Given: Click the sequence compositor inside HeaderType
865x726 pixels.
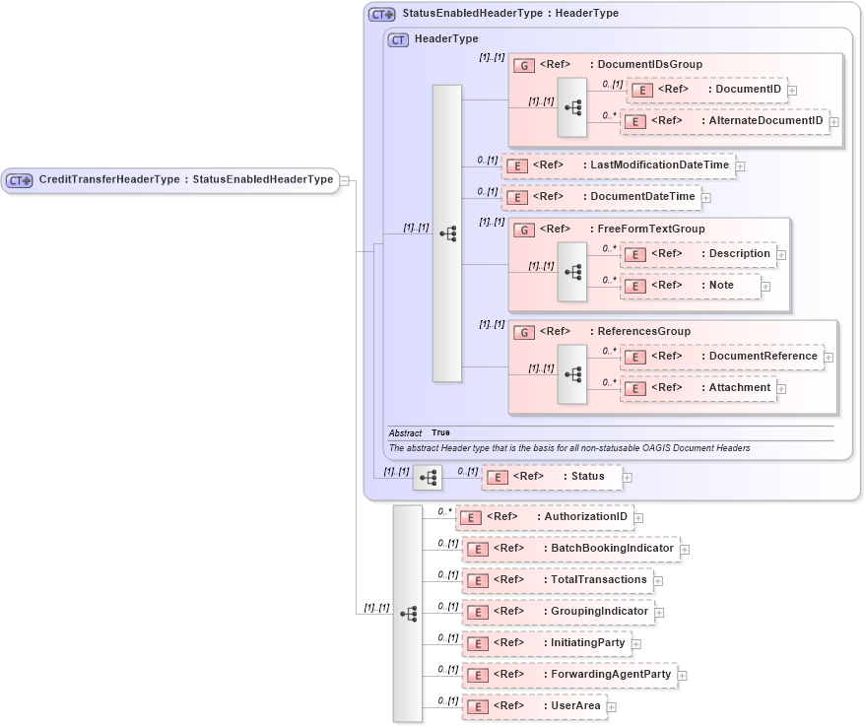Looking at the screenshot, I should (x=448, y=233).
